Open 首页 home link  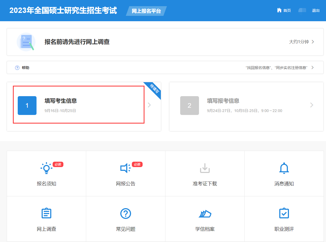click(x=287, y=10)
